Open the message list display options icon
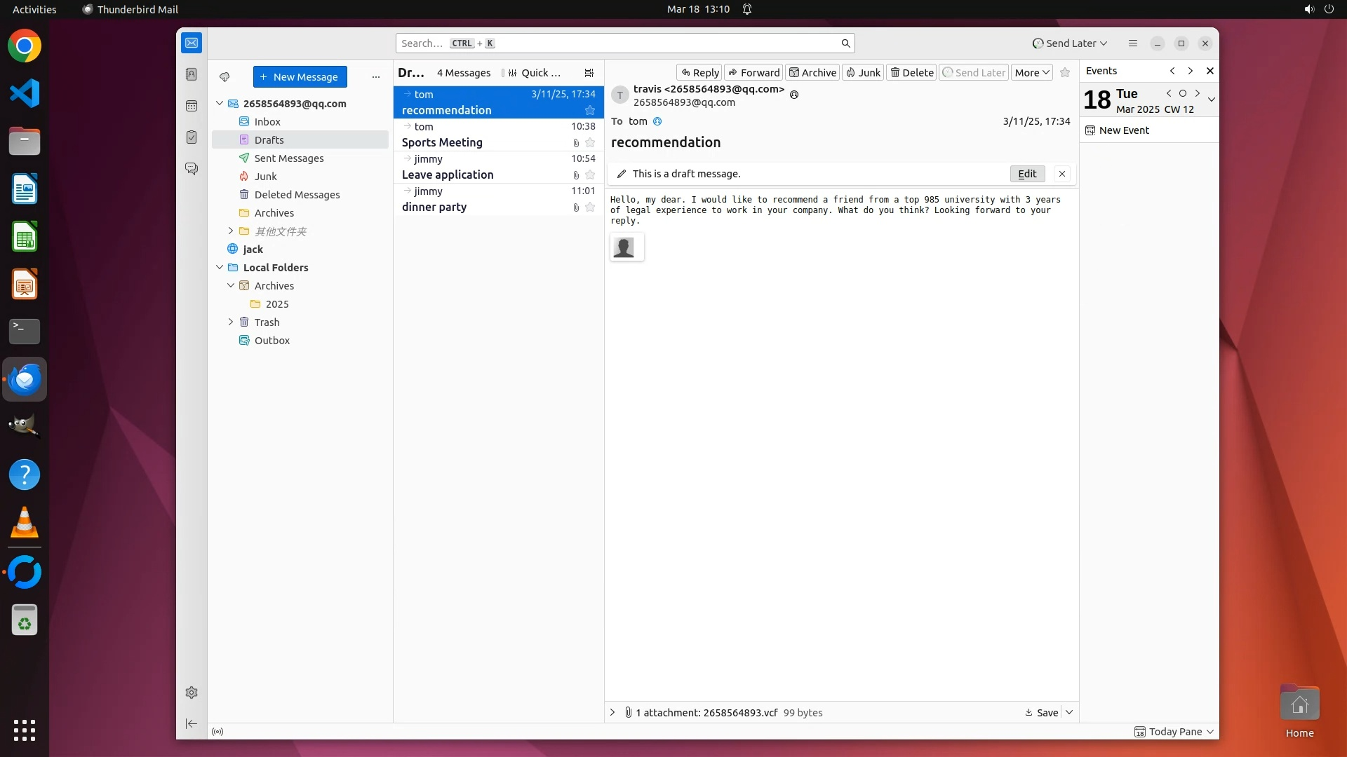Image resolution: width=1347 pixels, height=757 pixels. tap(589, 73)
